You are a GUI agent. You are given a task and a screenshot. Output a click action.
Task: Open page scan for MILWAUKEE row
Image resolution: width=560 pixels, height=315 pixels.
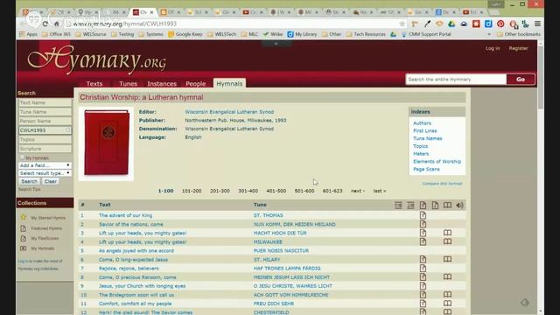coord(447,241)
